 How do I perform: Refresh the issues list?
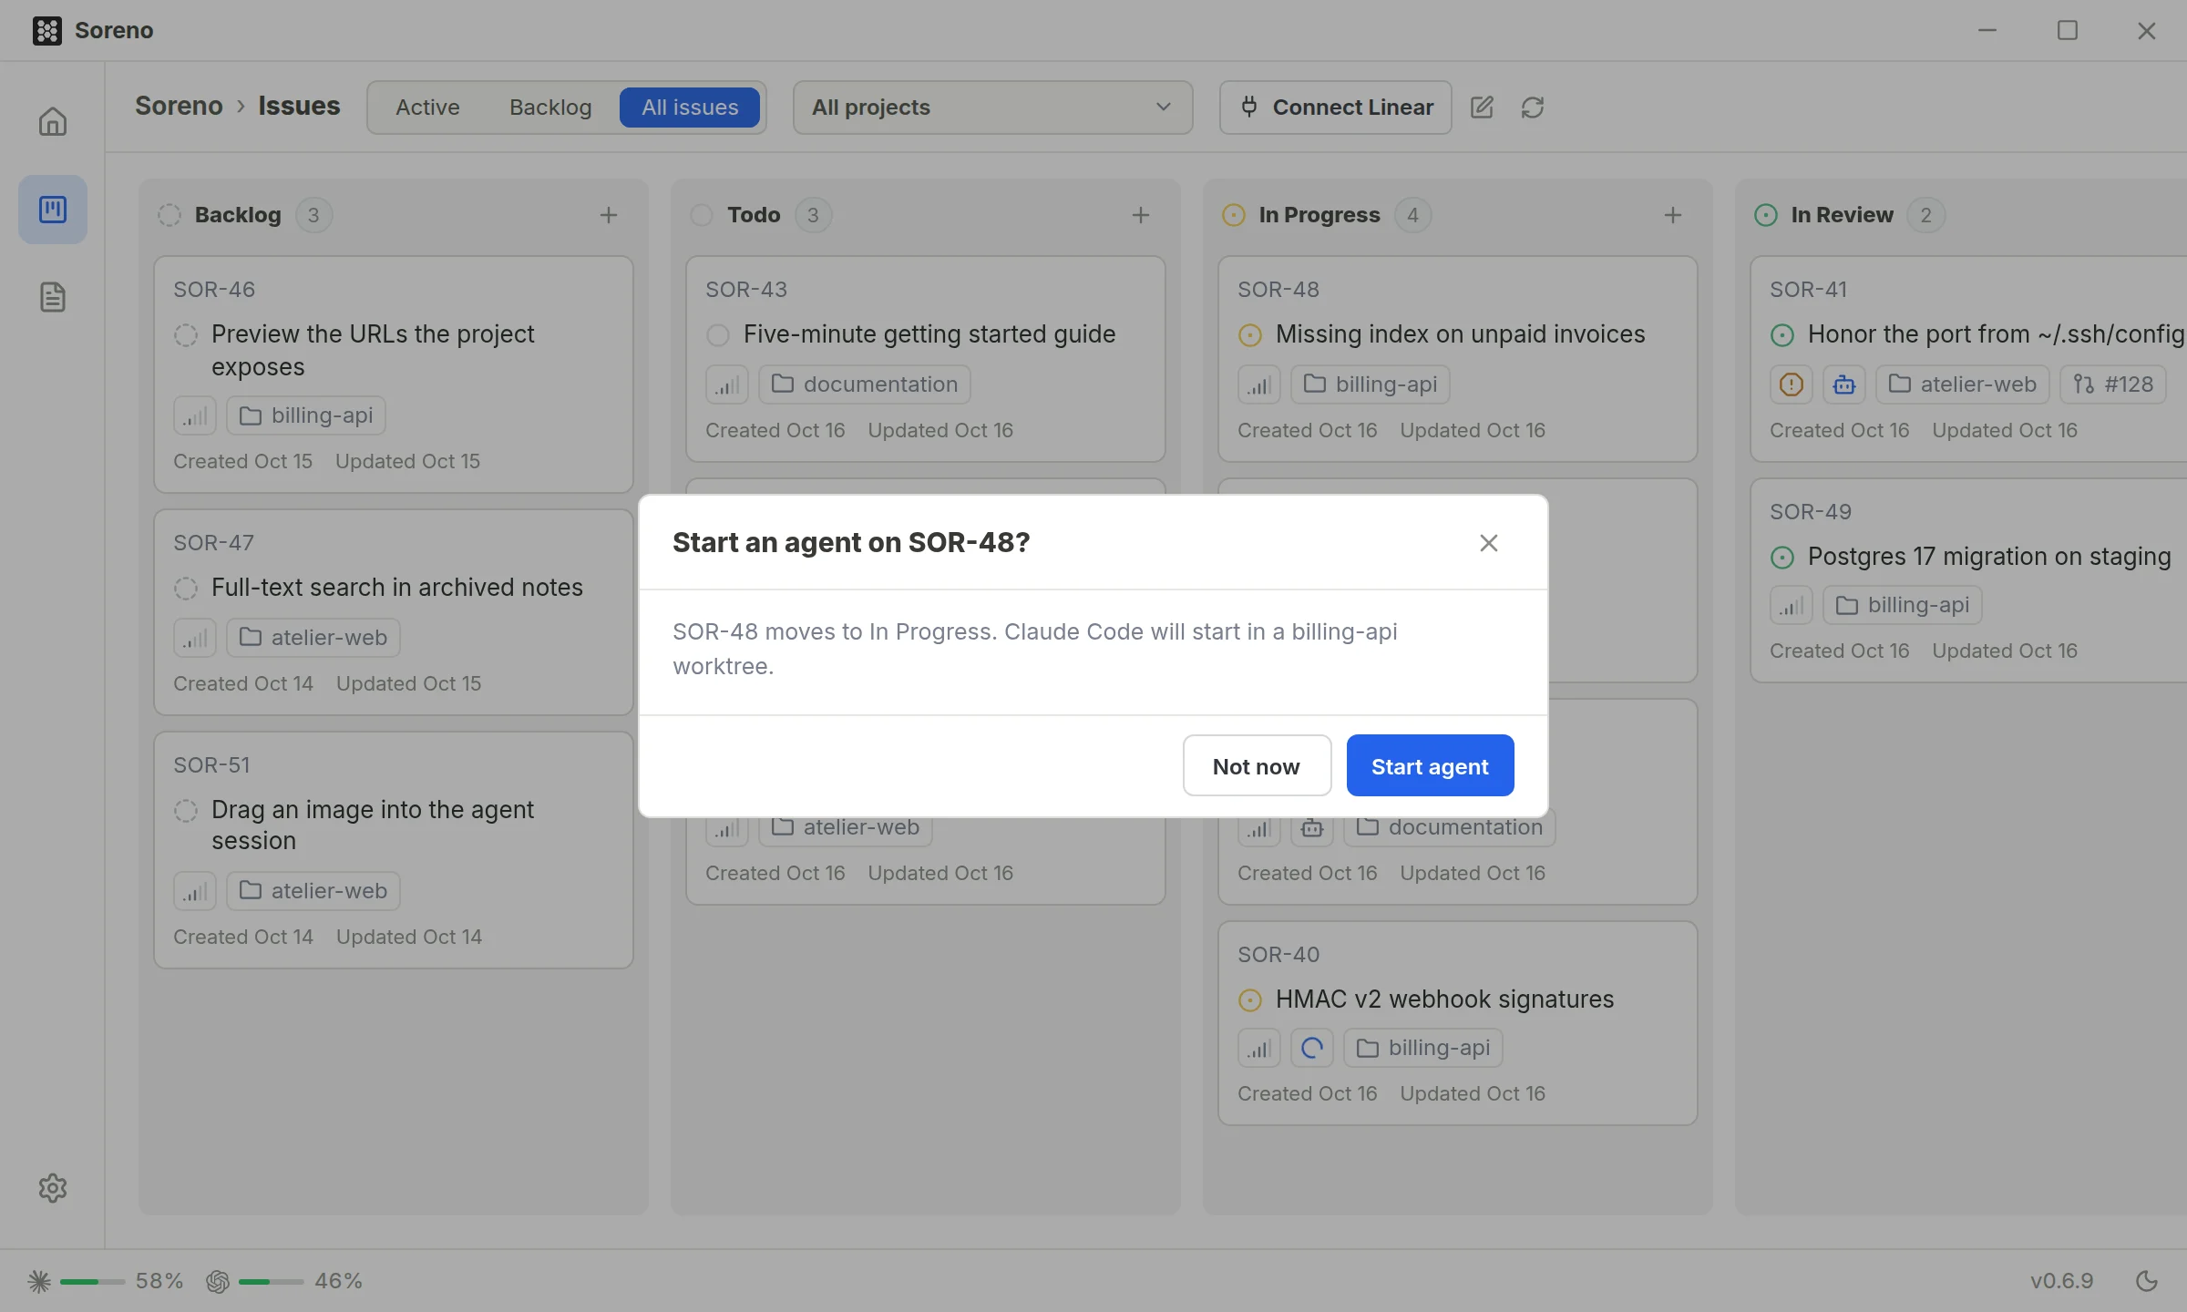(x=1533, y=108)
